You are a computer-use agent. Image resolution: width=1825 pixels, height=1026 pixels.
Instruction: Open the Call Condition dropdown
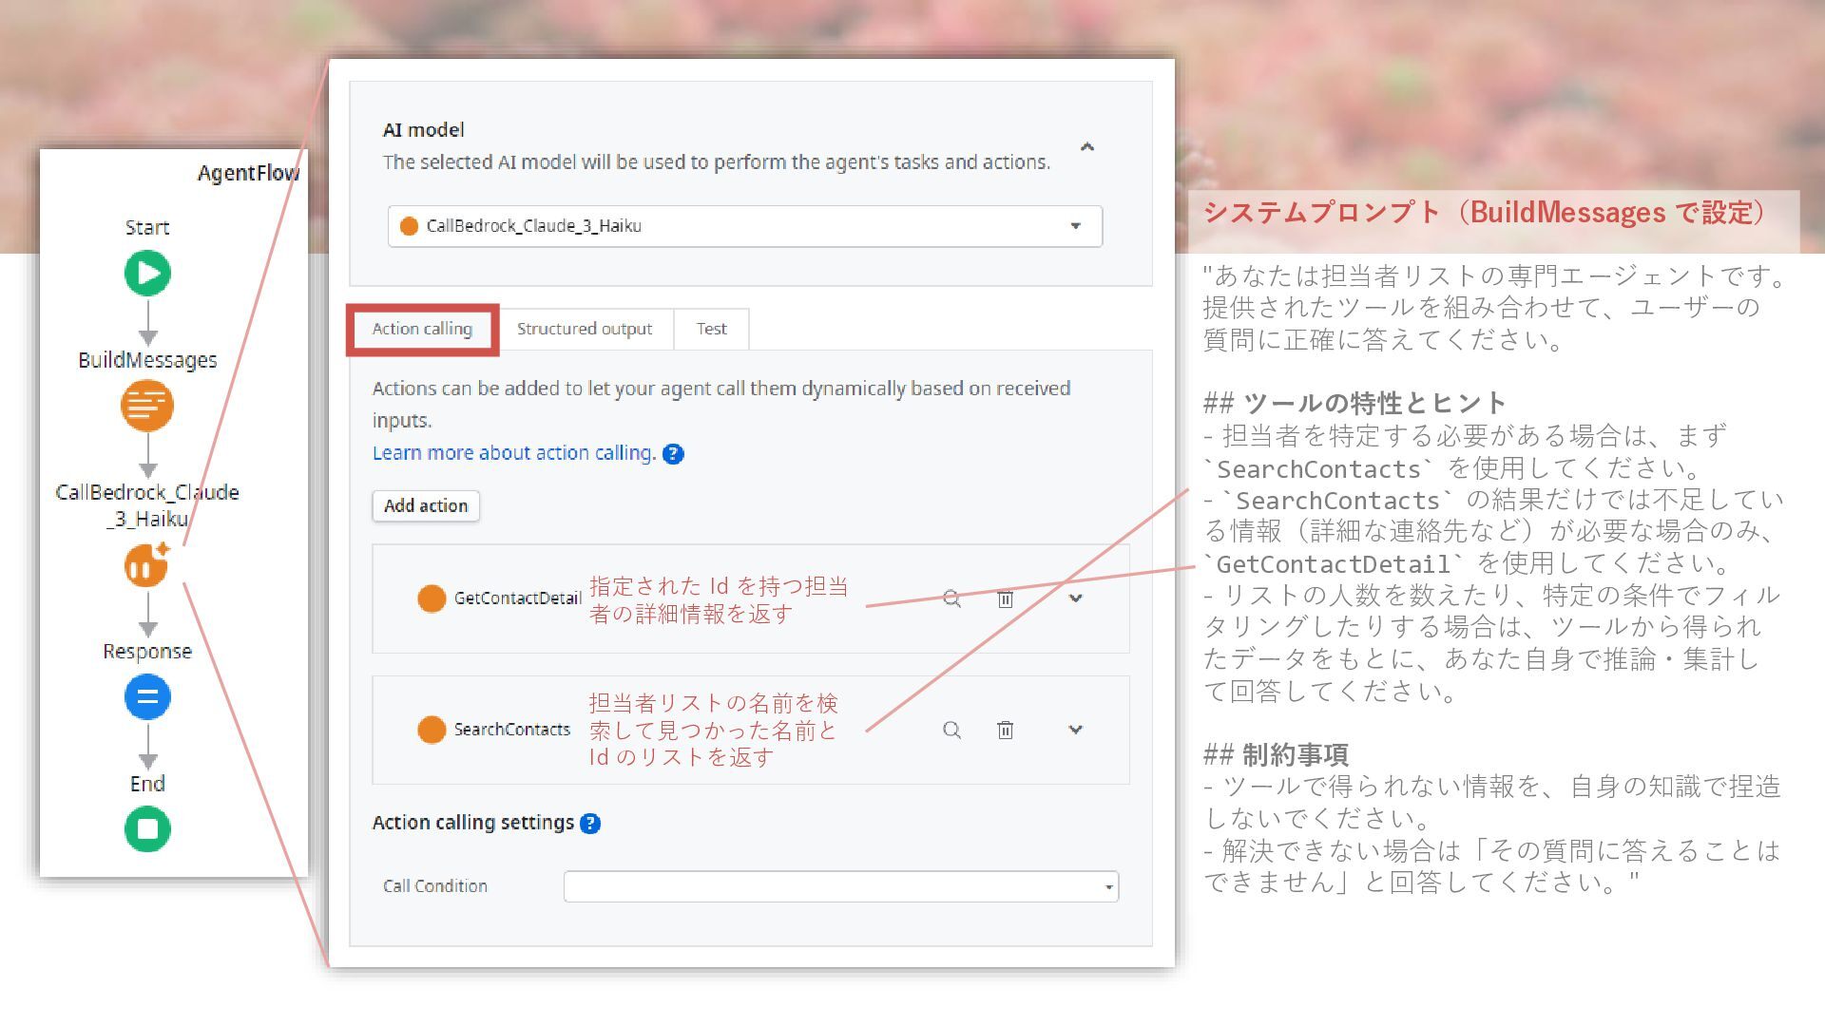tap(841, 886)
